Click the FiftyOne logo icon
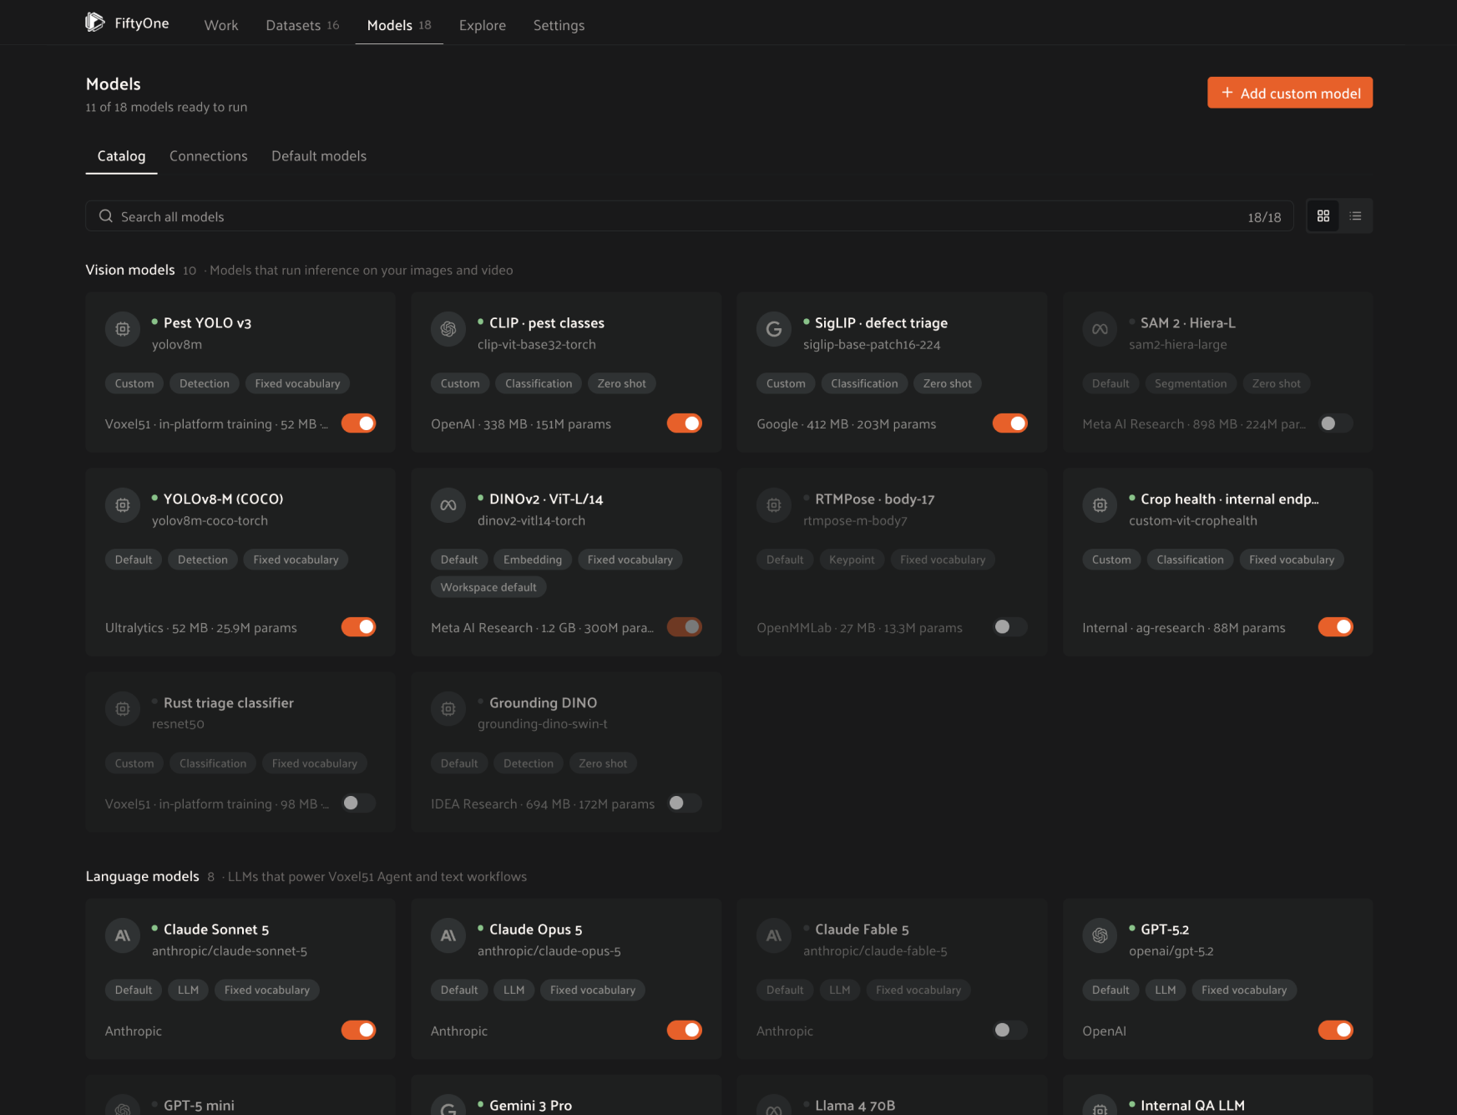 pos(95,23)
